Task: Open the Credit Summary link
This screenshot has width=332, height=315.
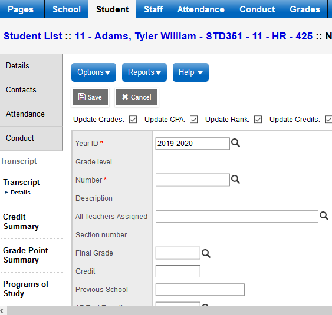Action: click(21, 221)
